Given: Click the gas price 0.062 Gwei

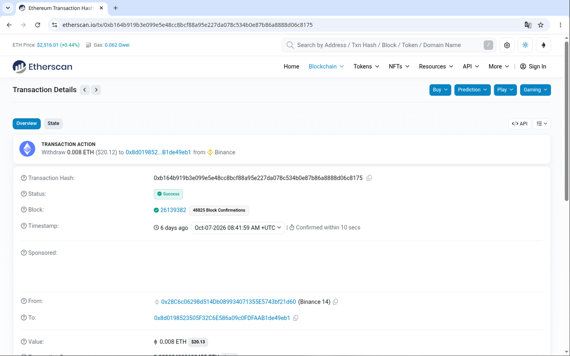Looking at the screenshot, I should point(117,45).
